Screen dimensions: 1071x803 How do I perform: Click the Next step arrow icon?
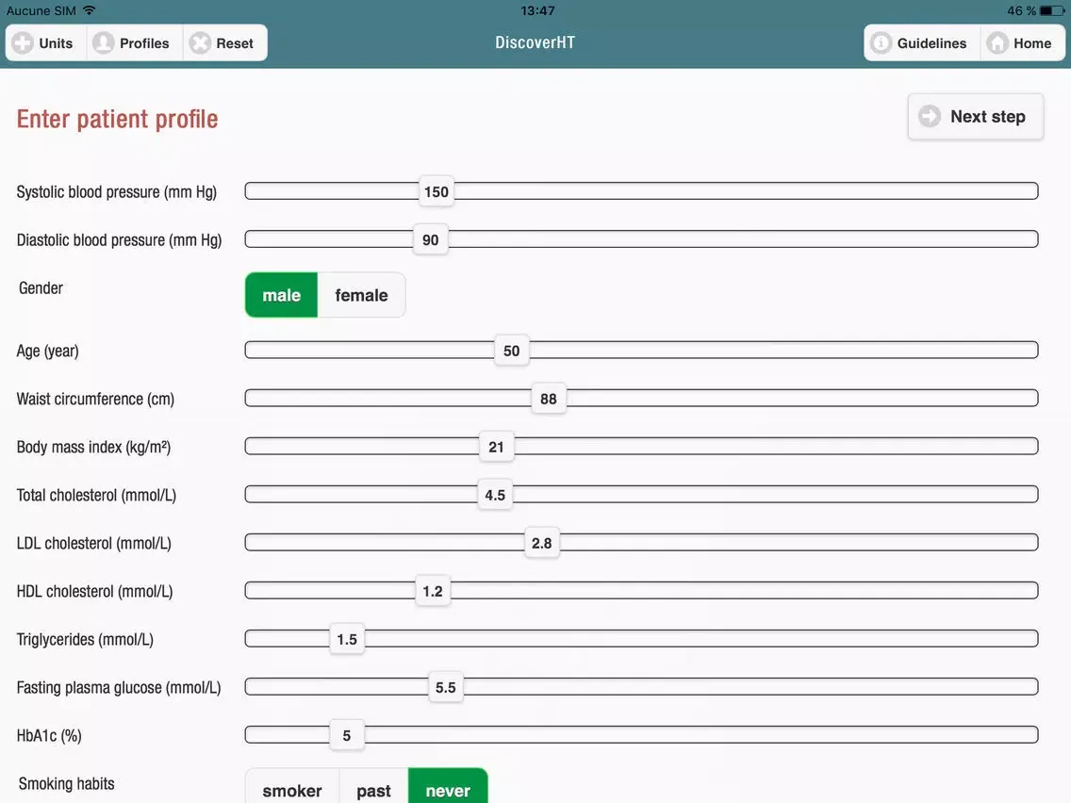pyautogui.click(x=930, y=116)
